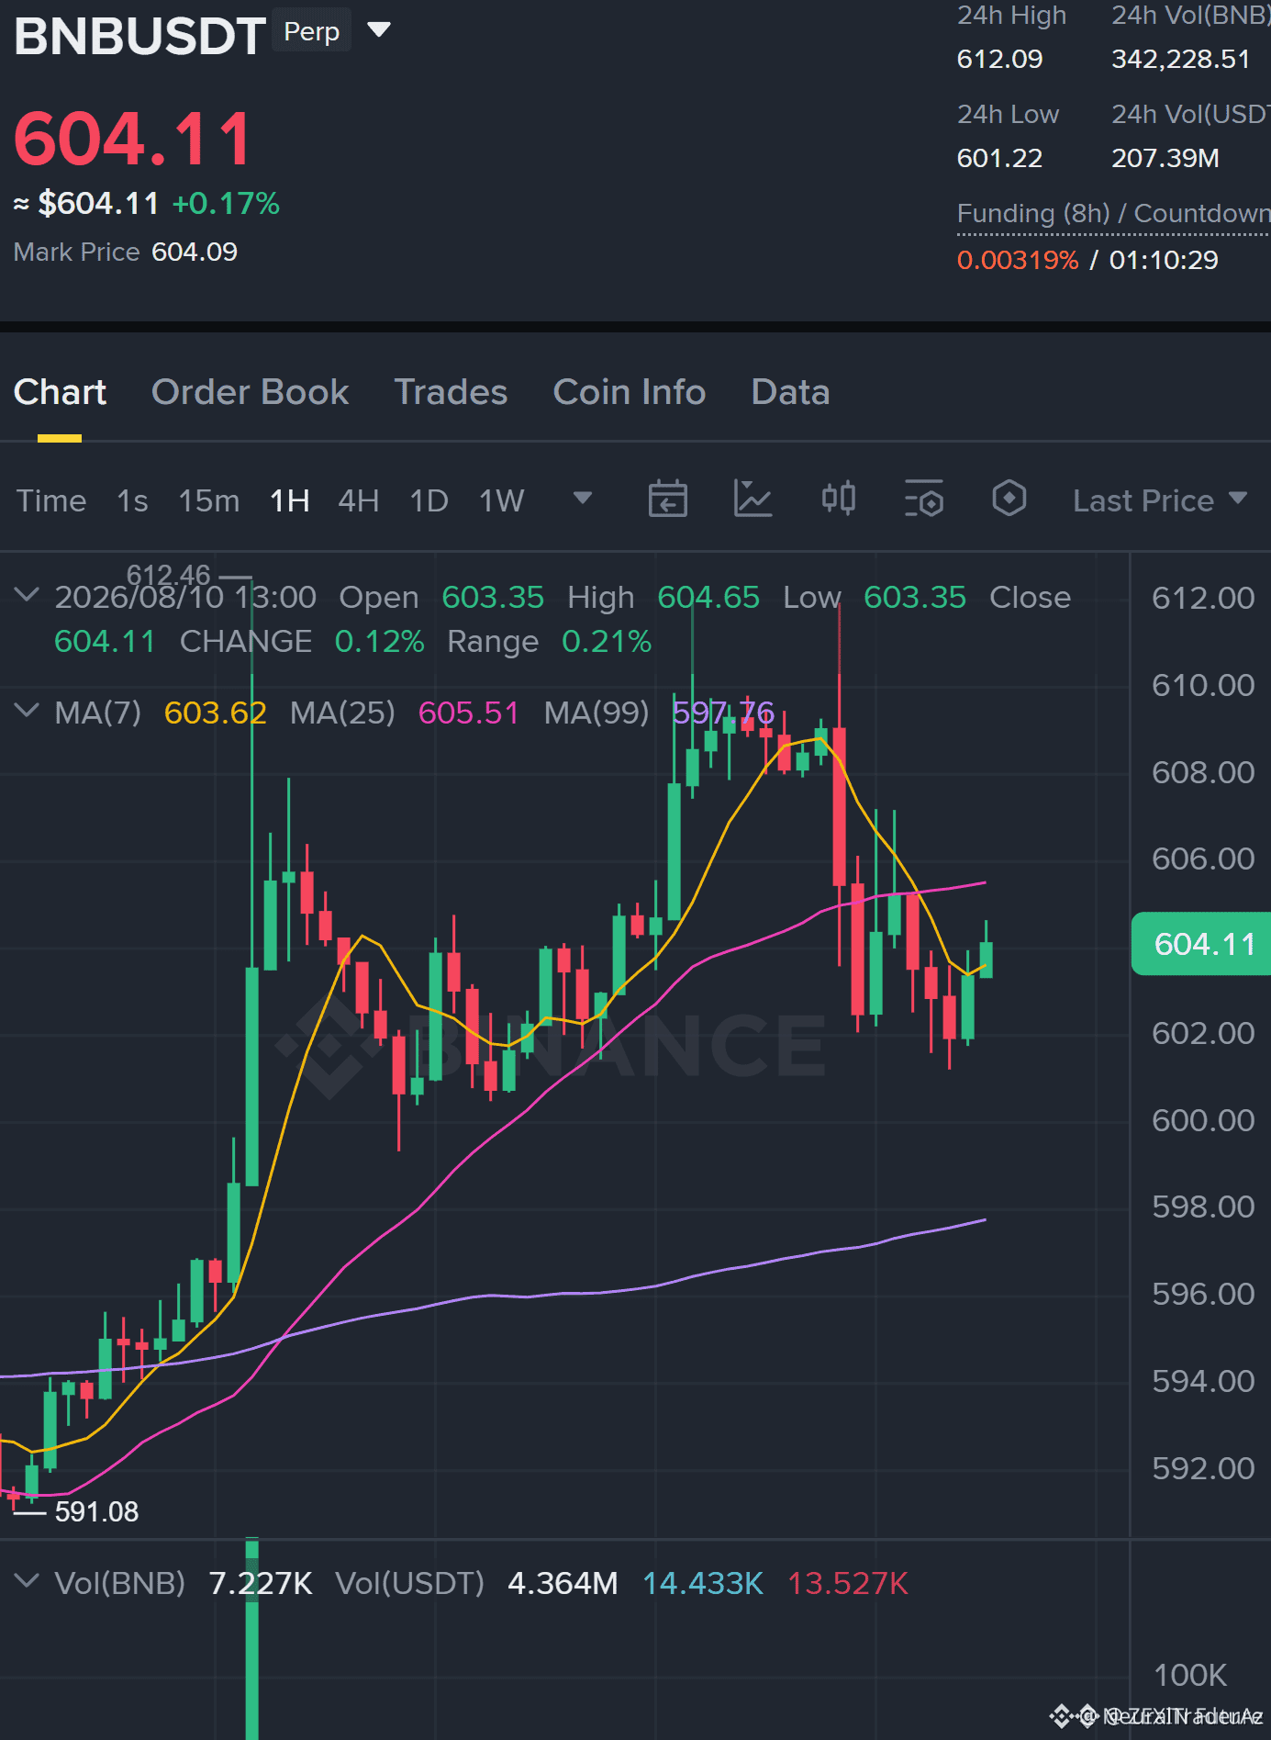This screenshot has width=1271, height=1740.
Task: Click the large red 604.11 price
Action: click(x=133, y=139)
